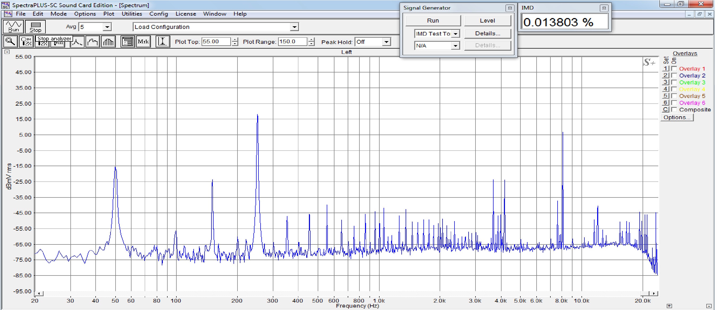This screenshot has width=722, height=310.
Task: Click the Run analyzer button with sine wave
Action: [x=13, y=27]
